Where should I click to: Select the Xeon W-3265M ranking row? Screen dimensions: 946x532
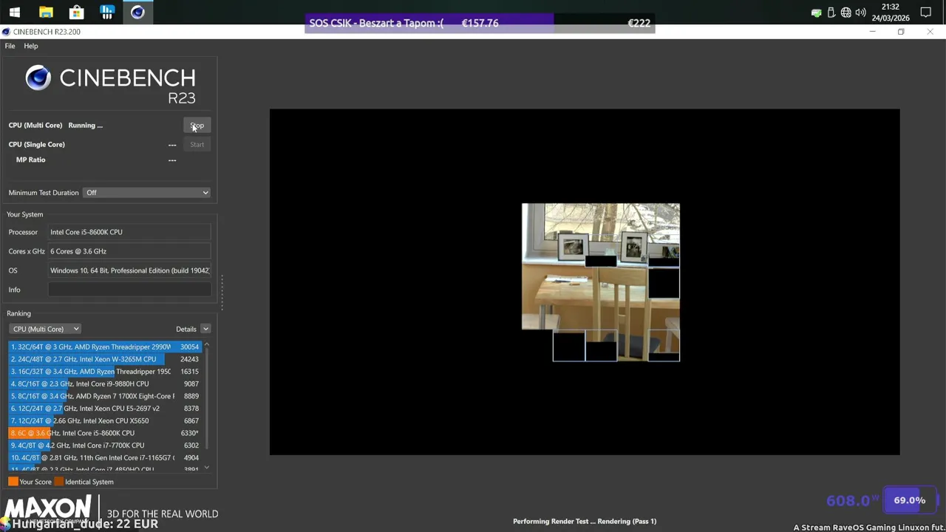click(104, 359)
